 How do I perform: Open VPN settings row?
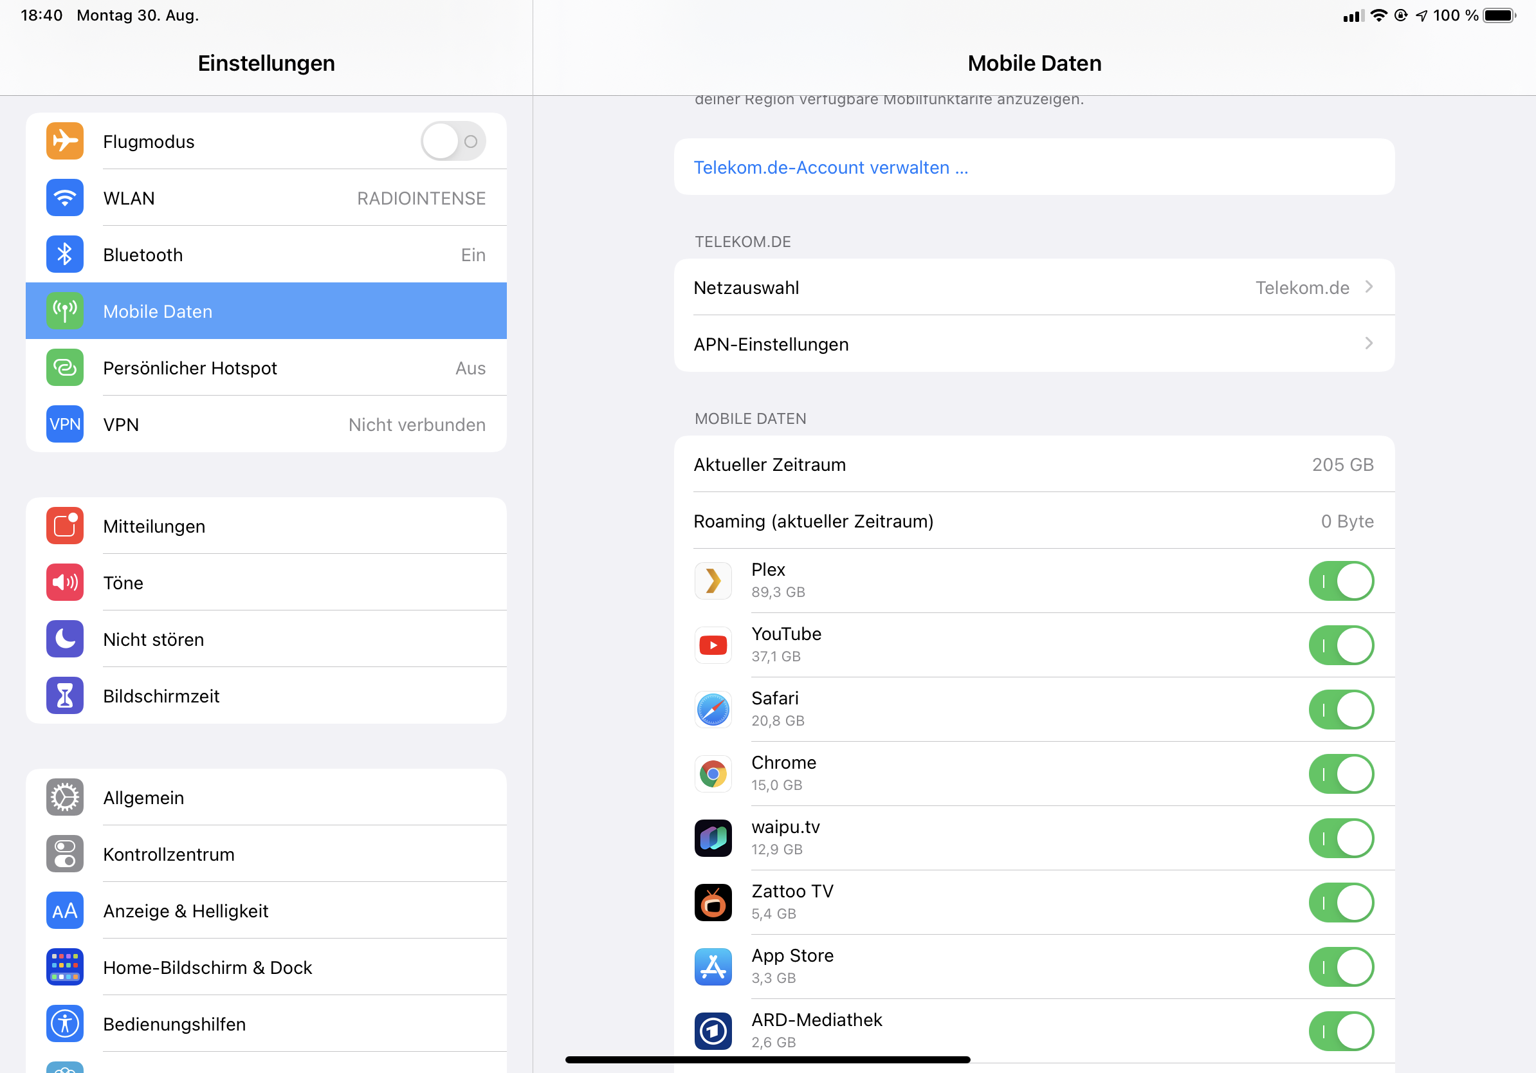click(x=266, y=424)
